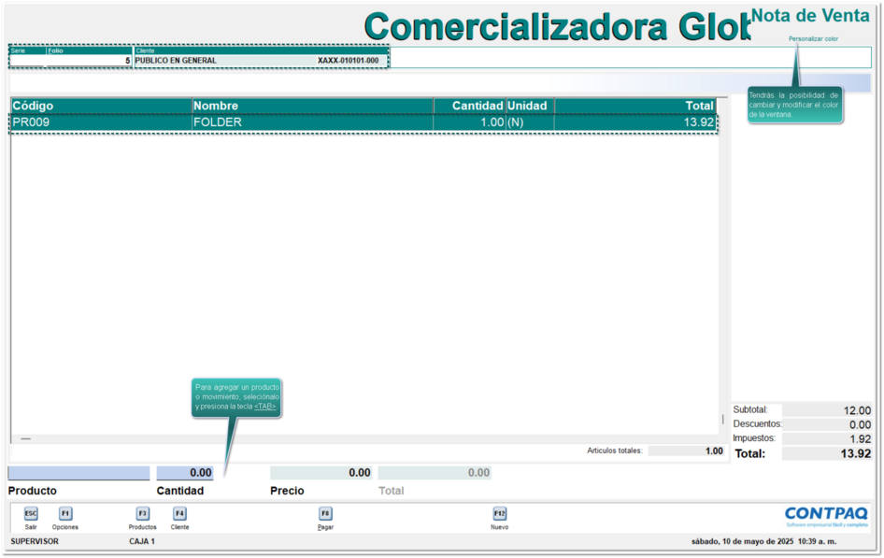Open Cliente with the F4 icon

[x=179, y=513]
